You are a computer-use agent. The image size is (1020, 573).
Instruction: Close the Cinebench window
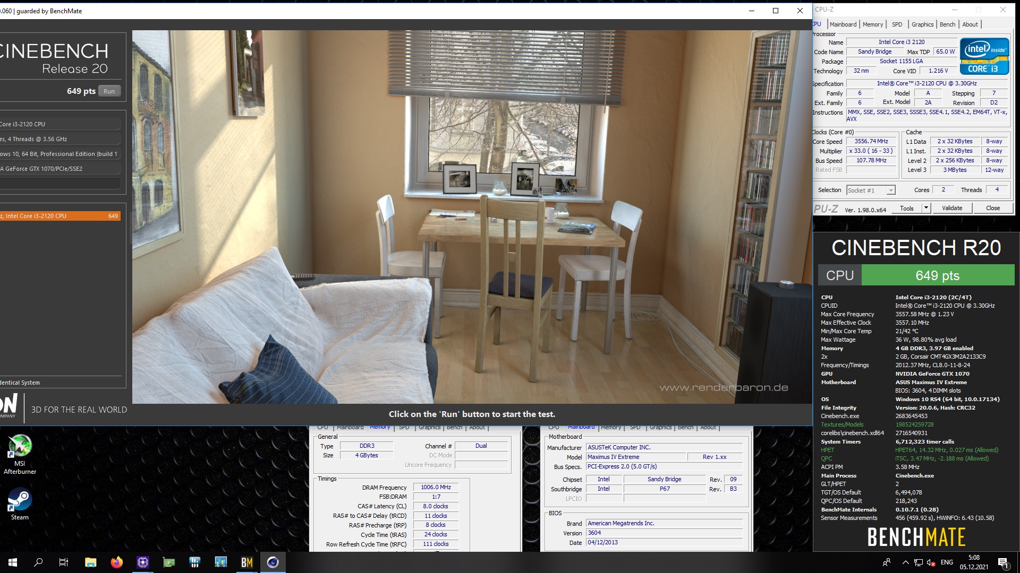tap(800, 11)
